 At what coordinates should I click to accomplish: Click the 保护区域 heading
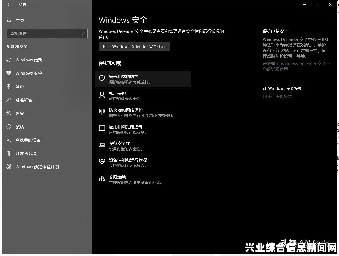click(110, 63)
